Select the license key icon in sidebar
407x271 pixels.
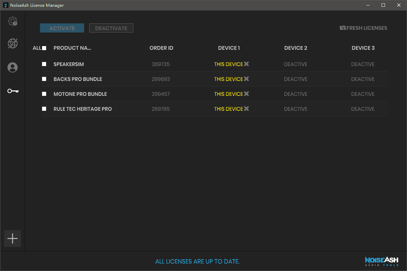(x=13, y=91)
